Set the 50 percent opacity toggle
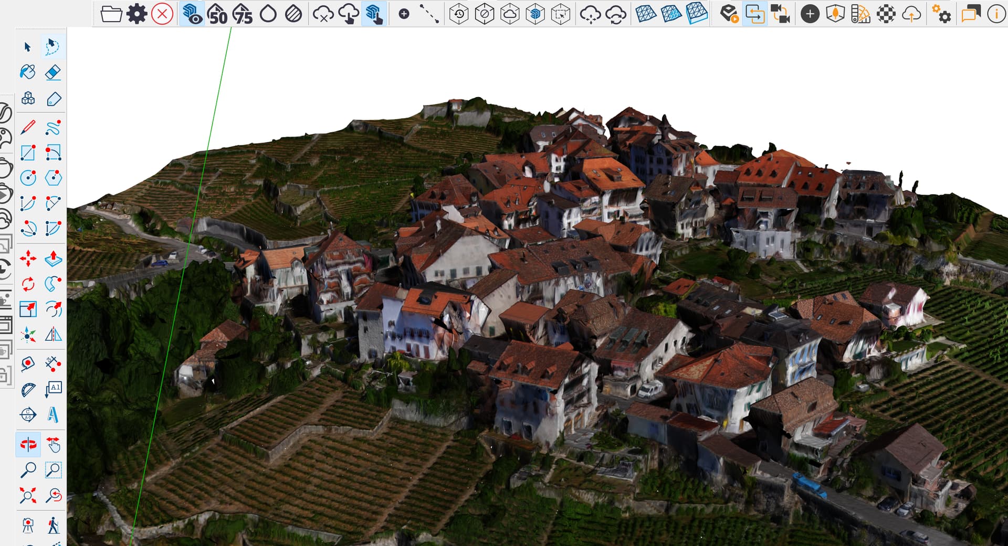Image resolution: width=1008 pixels, height=546 pixels. (x=217, y=14)
